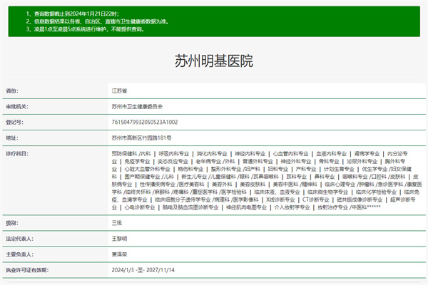Screen dimensions: 428x285
Task: Click X线诊断专业 in the department list
Action: (x=280, y=199)
